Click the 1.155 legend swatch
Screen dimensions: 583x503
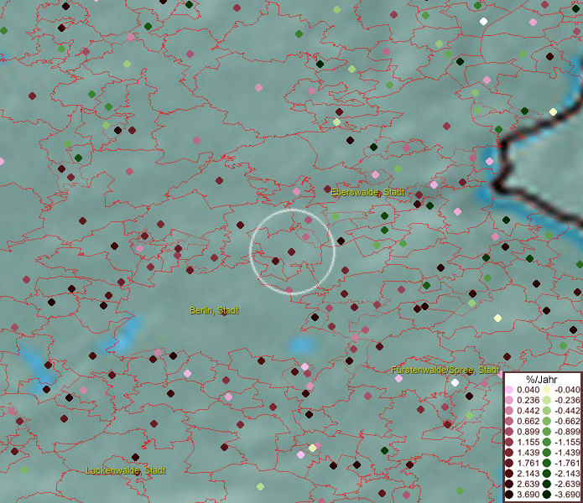pos(509,443)
